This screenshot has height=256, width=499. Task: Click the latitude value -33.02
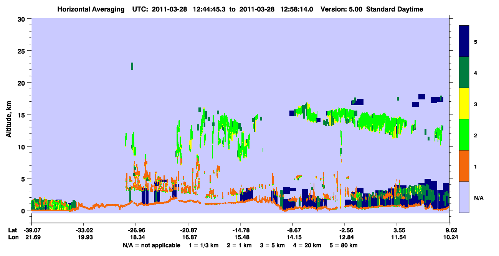(x=83, y=231)
